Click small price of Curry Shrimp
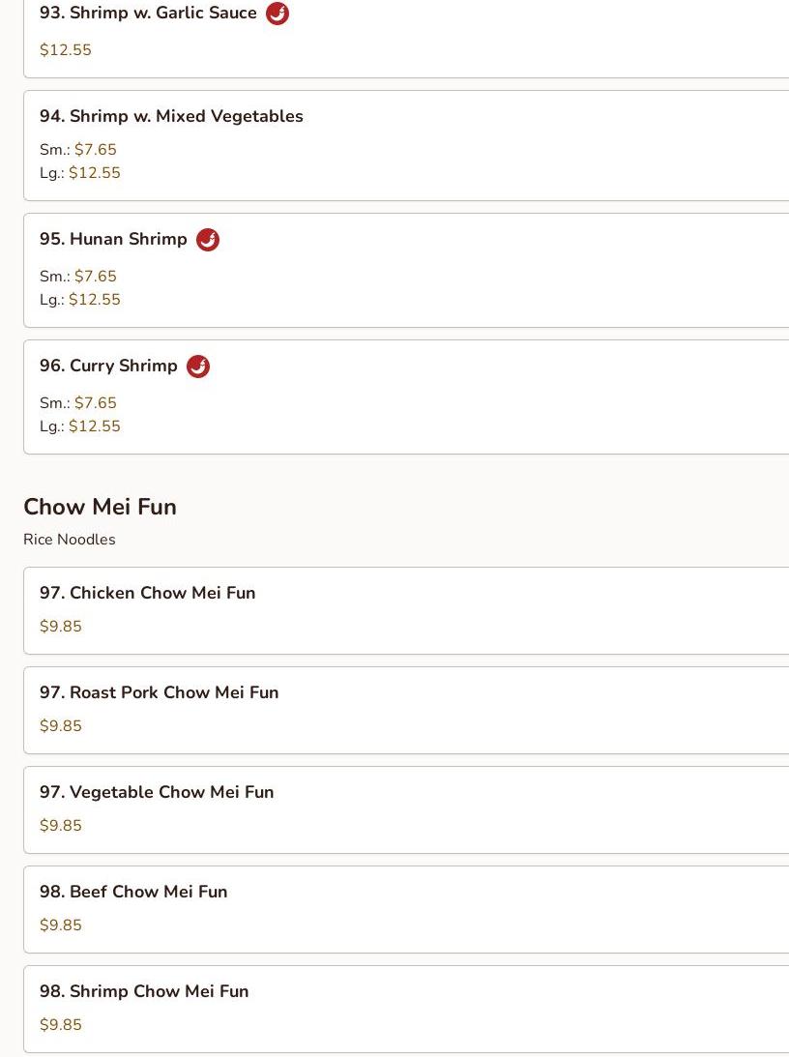This screenshot has width=789, height=1057. click(x=95, y=403)
